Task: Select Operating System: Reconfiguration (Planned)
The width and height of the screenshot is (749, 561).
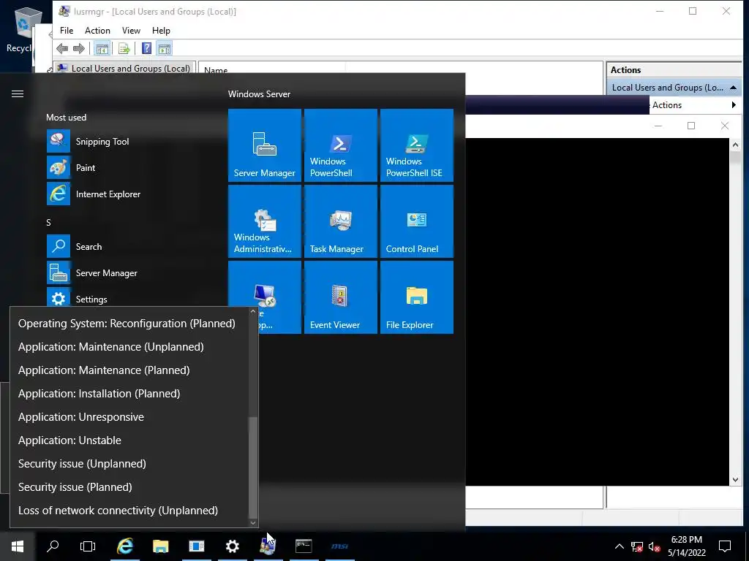Action: [x=129, y=324]
